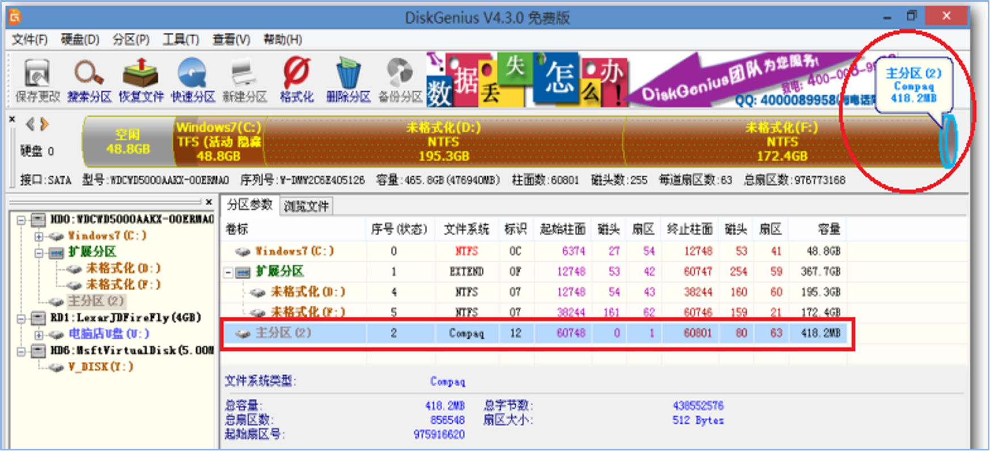Viewport: 990px width, 451px height.
Task: Click the small 主分区(2) block at disk map end
Action: coord(949,141)
